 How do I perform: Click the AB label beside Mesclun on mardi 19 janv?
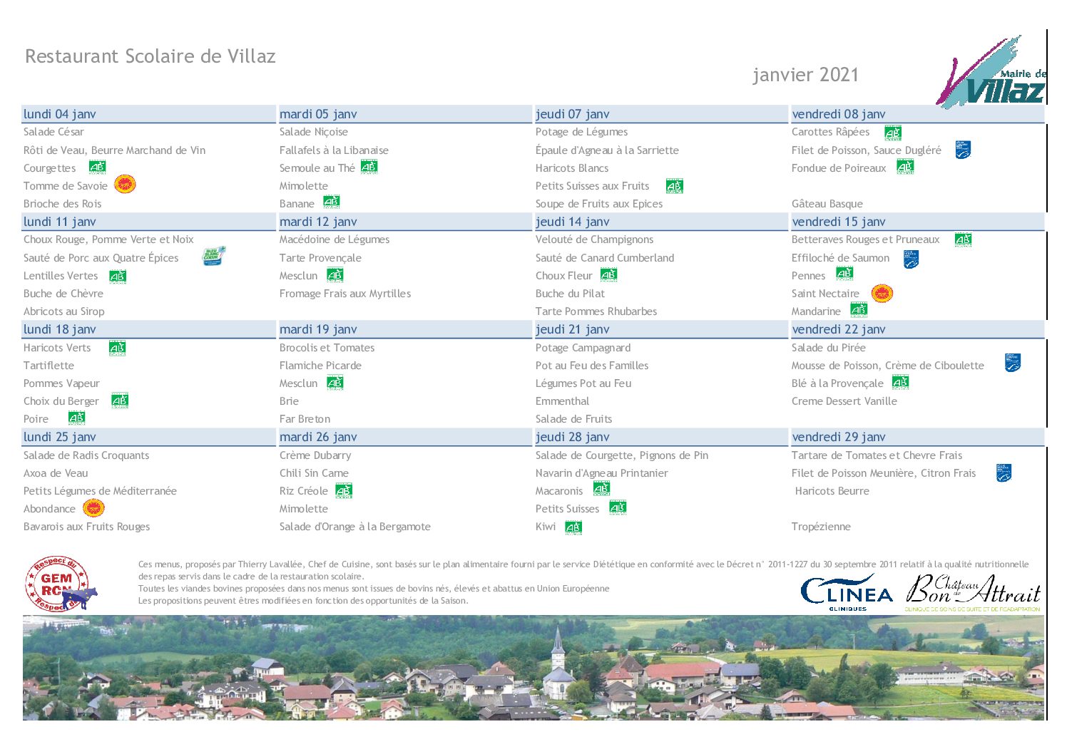pos(335,383)
